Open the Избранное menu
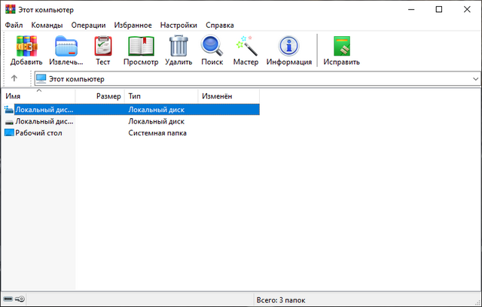Viewport: 482px width, 307px height. tap(133, 25)
